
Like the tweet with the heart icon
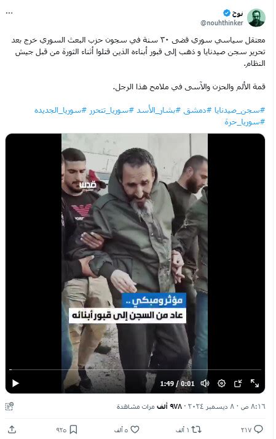135,430
